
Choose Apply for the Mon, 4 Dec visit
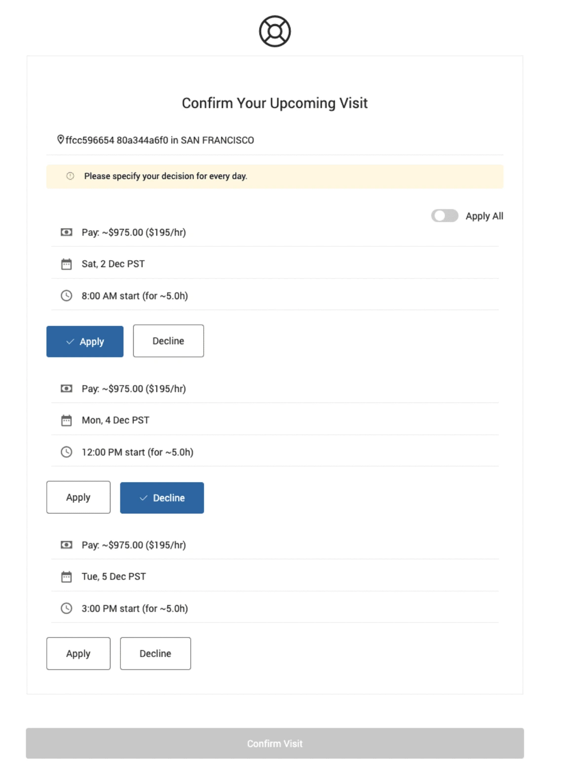click(x=78, y=498)
